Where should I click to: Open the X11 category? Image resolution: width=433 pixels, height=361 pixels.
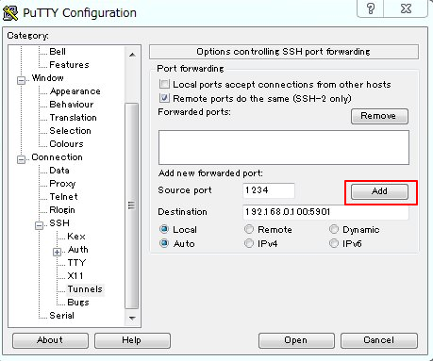[75, 276]
